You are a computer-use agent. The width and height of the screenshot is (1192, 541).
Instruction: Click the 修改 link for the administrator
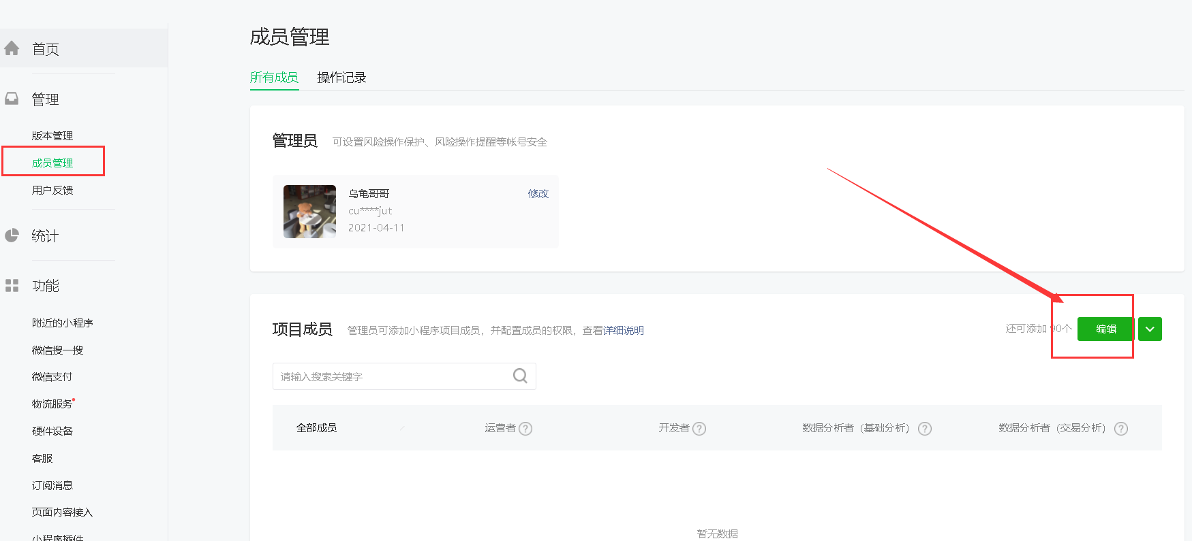point(538,193)
